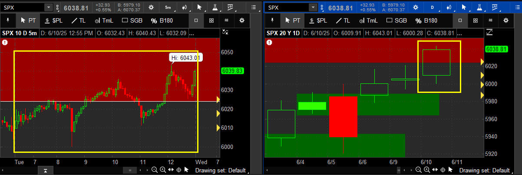Viewport: 522px width, 175px height.
Task: Zoom out on the left chart
Action: click(155, 170)
